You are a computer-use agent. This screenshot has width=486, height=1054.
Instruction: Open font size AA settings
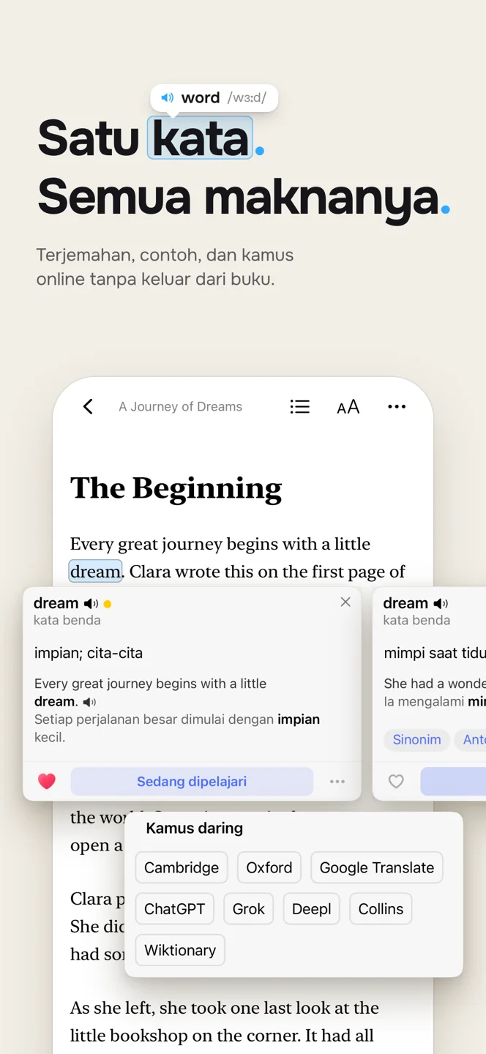click(x=348, y=407)
